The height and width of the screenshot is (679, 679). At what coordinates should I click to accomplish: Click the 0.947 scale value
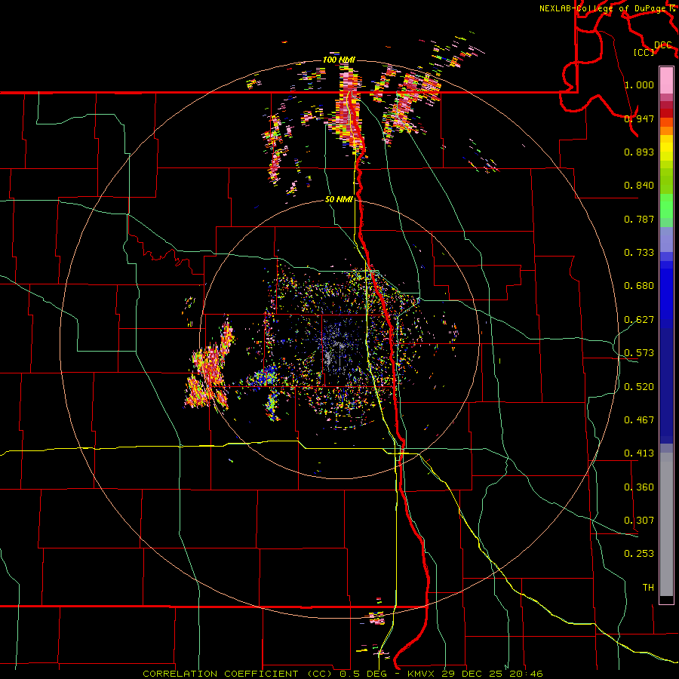pos(639,118)
